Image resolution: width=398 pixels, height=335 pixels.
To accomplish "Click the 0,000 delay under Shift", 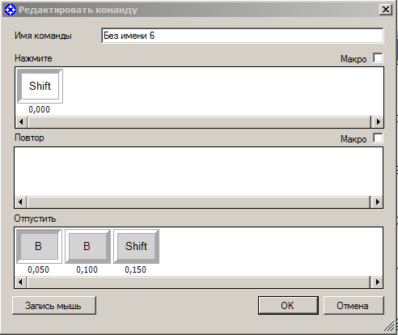I will [x=40, y=109].
